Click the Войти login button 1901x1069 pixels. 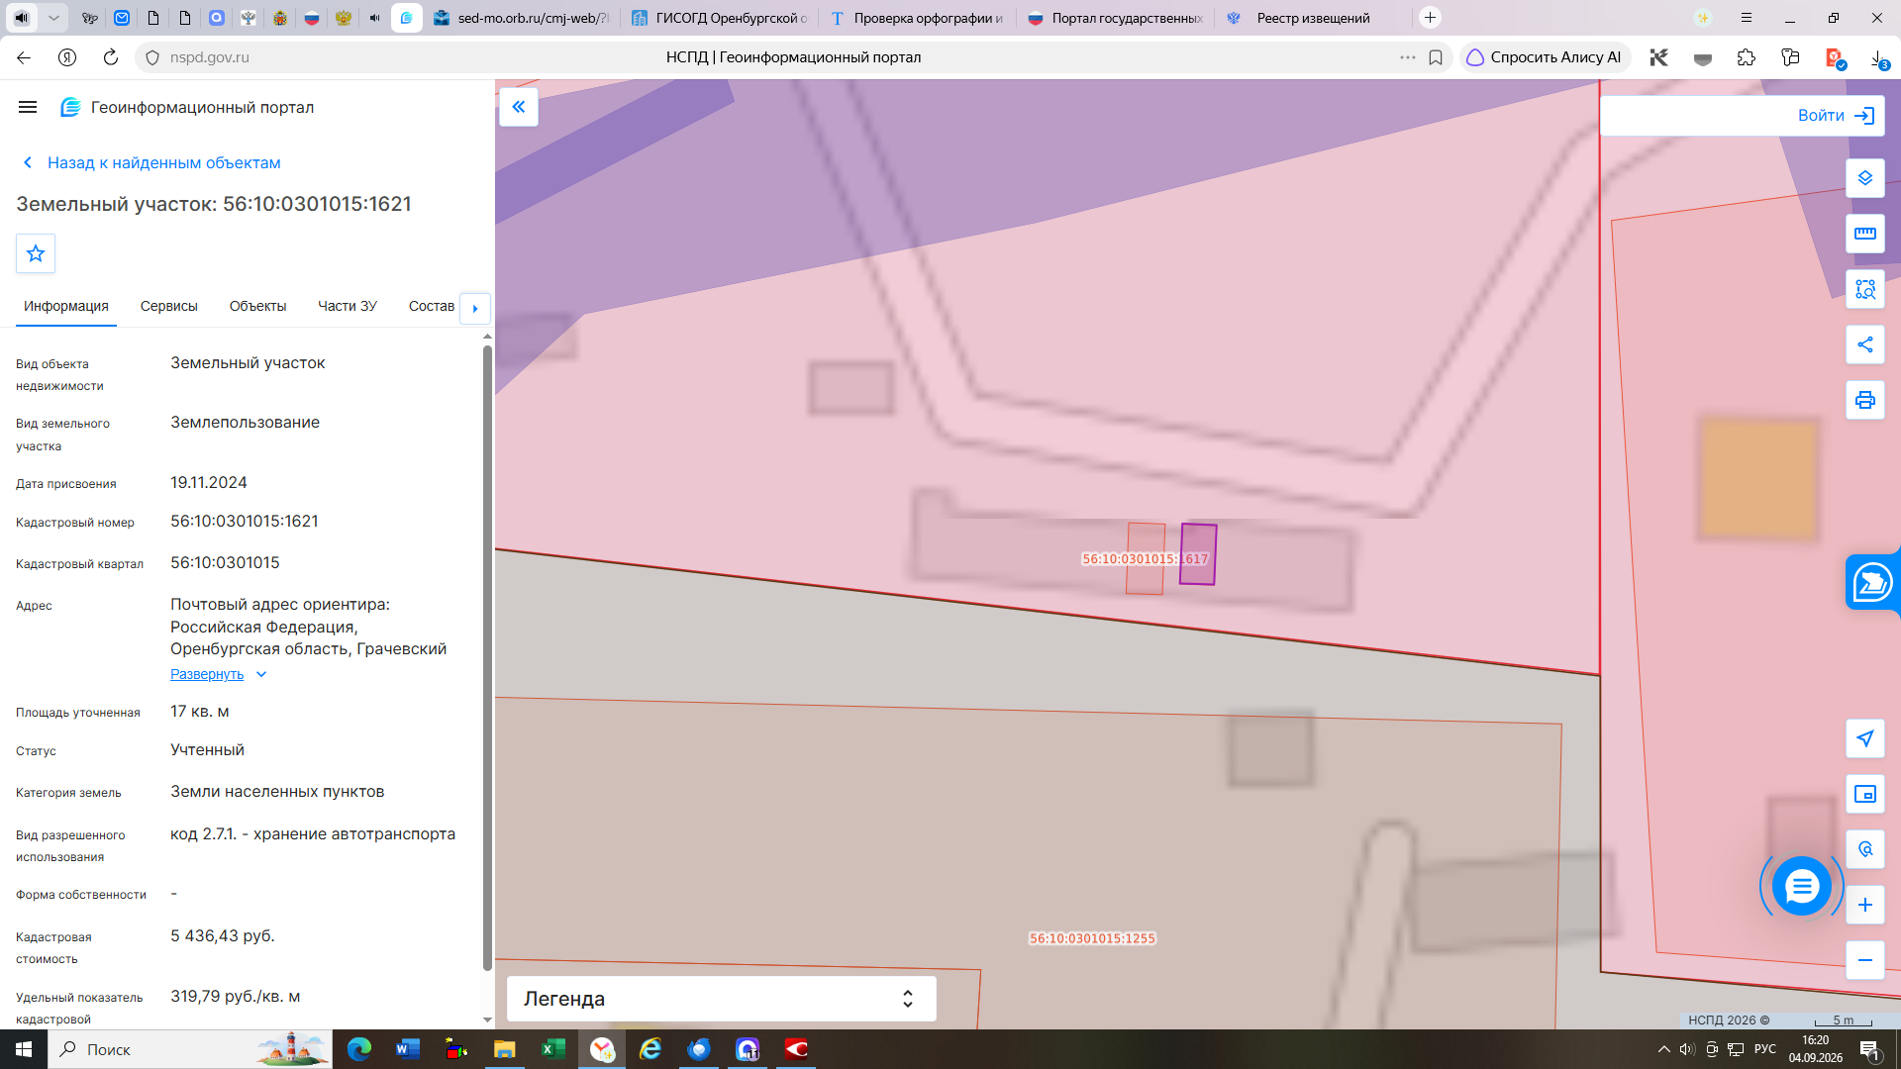pos(1836,116)
